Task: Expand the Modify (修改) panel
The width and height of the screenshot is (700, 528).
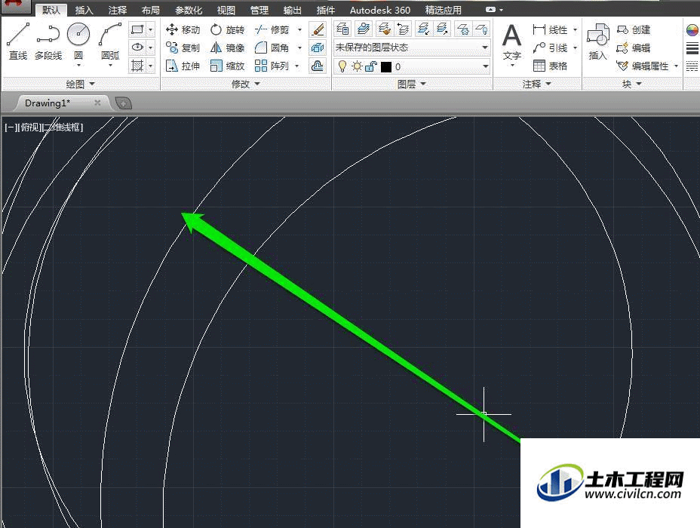Action: pos(246,84)
